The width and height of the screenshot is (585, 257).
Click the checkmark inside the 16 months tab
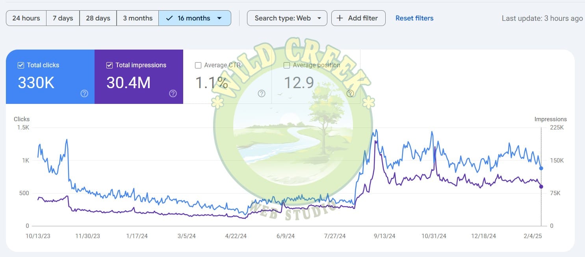[169, 18]
